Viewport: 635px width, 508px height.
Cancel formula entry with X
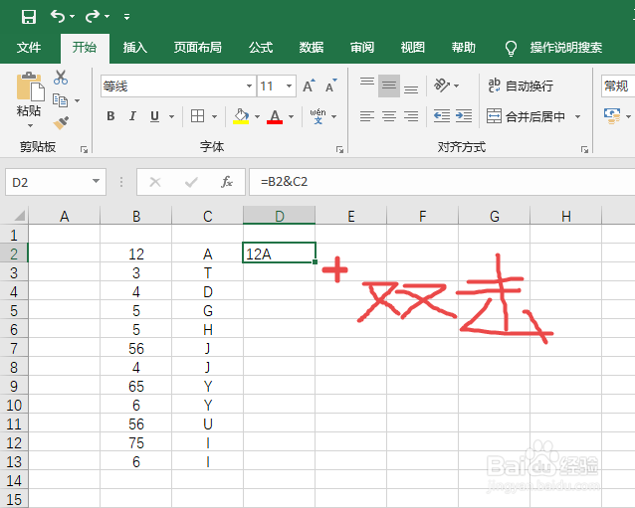click(155, 182)
